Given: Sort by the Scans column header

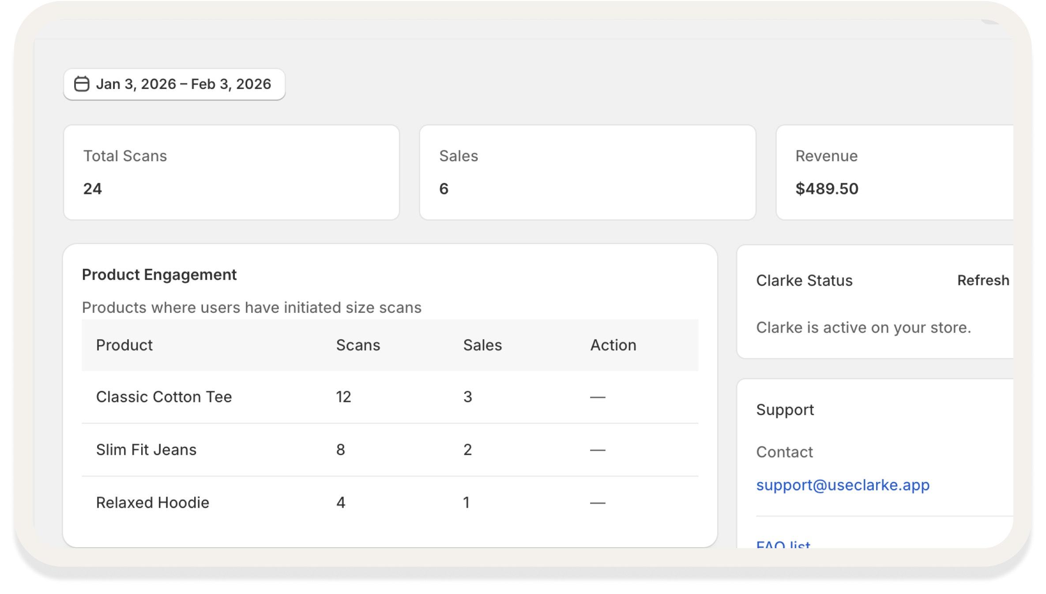Looking at the screenshot, I should click(x=357, y=345).
